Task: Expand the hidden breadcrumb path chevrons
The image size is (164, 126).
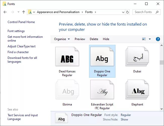Action: (x=34, y=12)
